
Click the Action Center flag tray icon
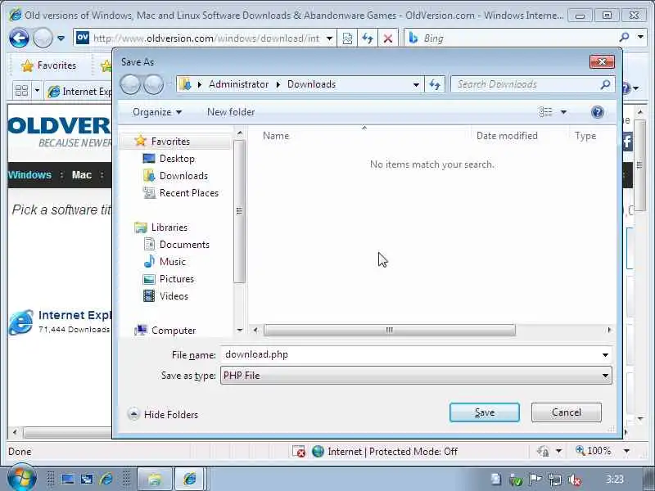[x=535, y=480]
